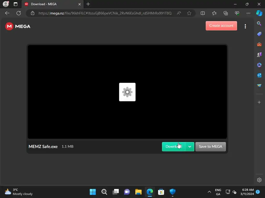Open the Windows Start menu
The width and height of the screenshot is (265, 198).
point(93,192)
